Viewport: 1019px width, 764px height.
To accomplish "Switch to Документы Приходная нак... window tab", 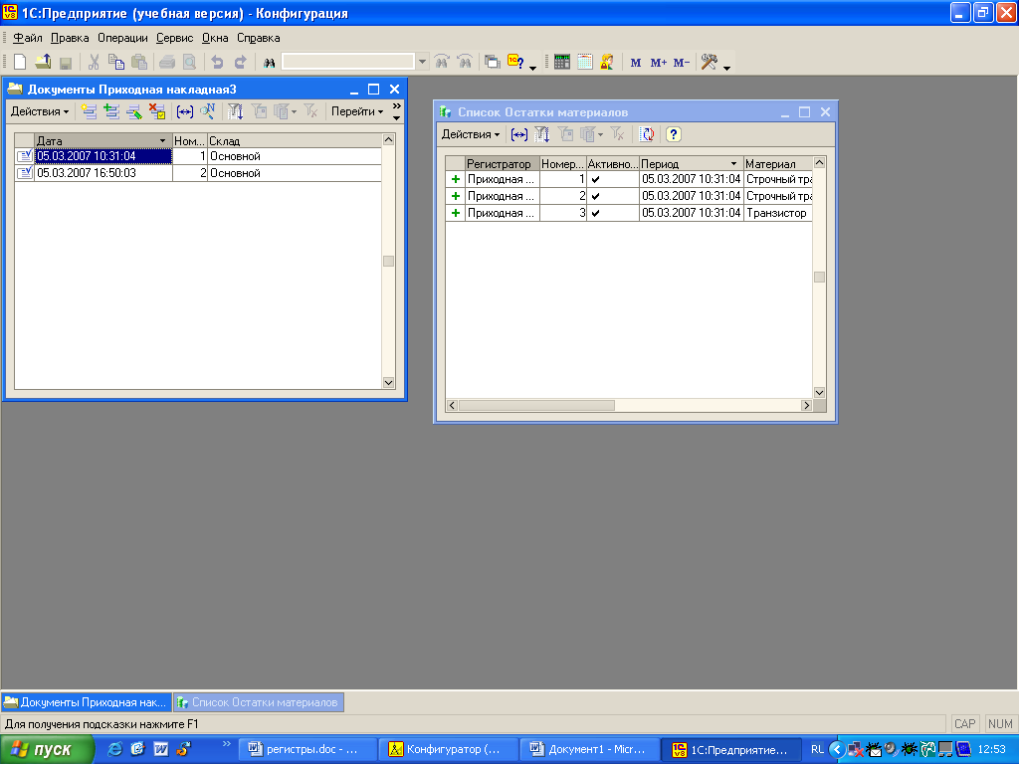I will coord(86,702).
